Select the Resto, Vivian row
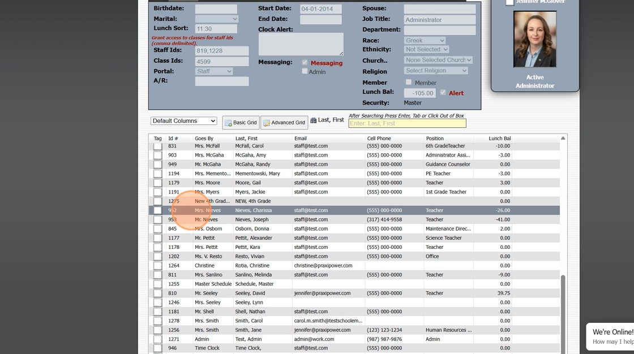The height and width of the screenshot is (354, 634). (x=354, y=256)
